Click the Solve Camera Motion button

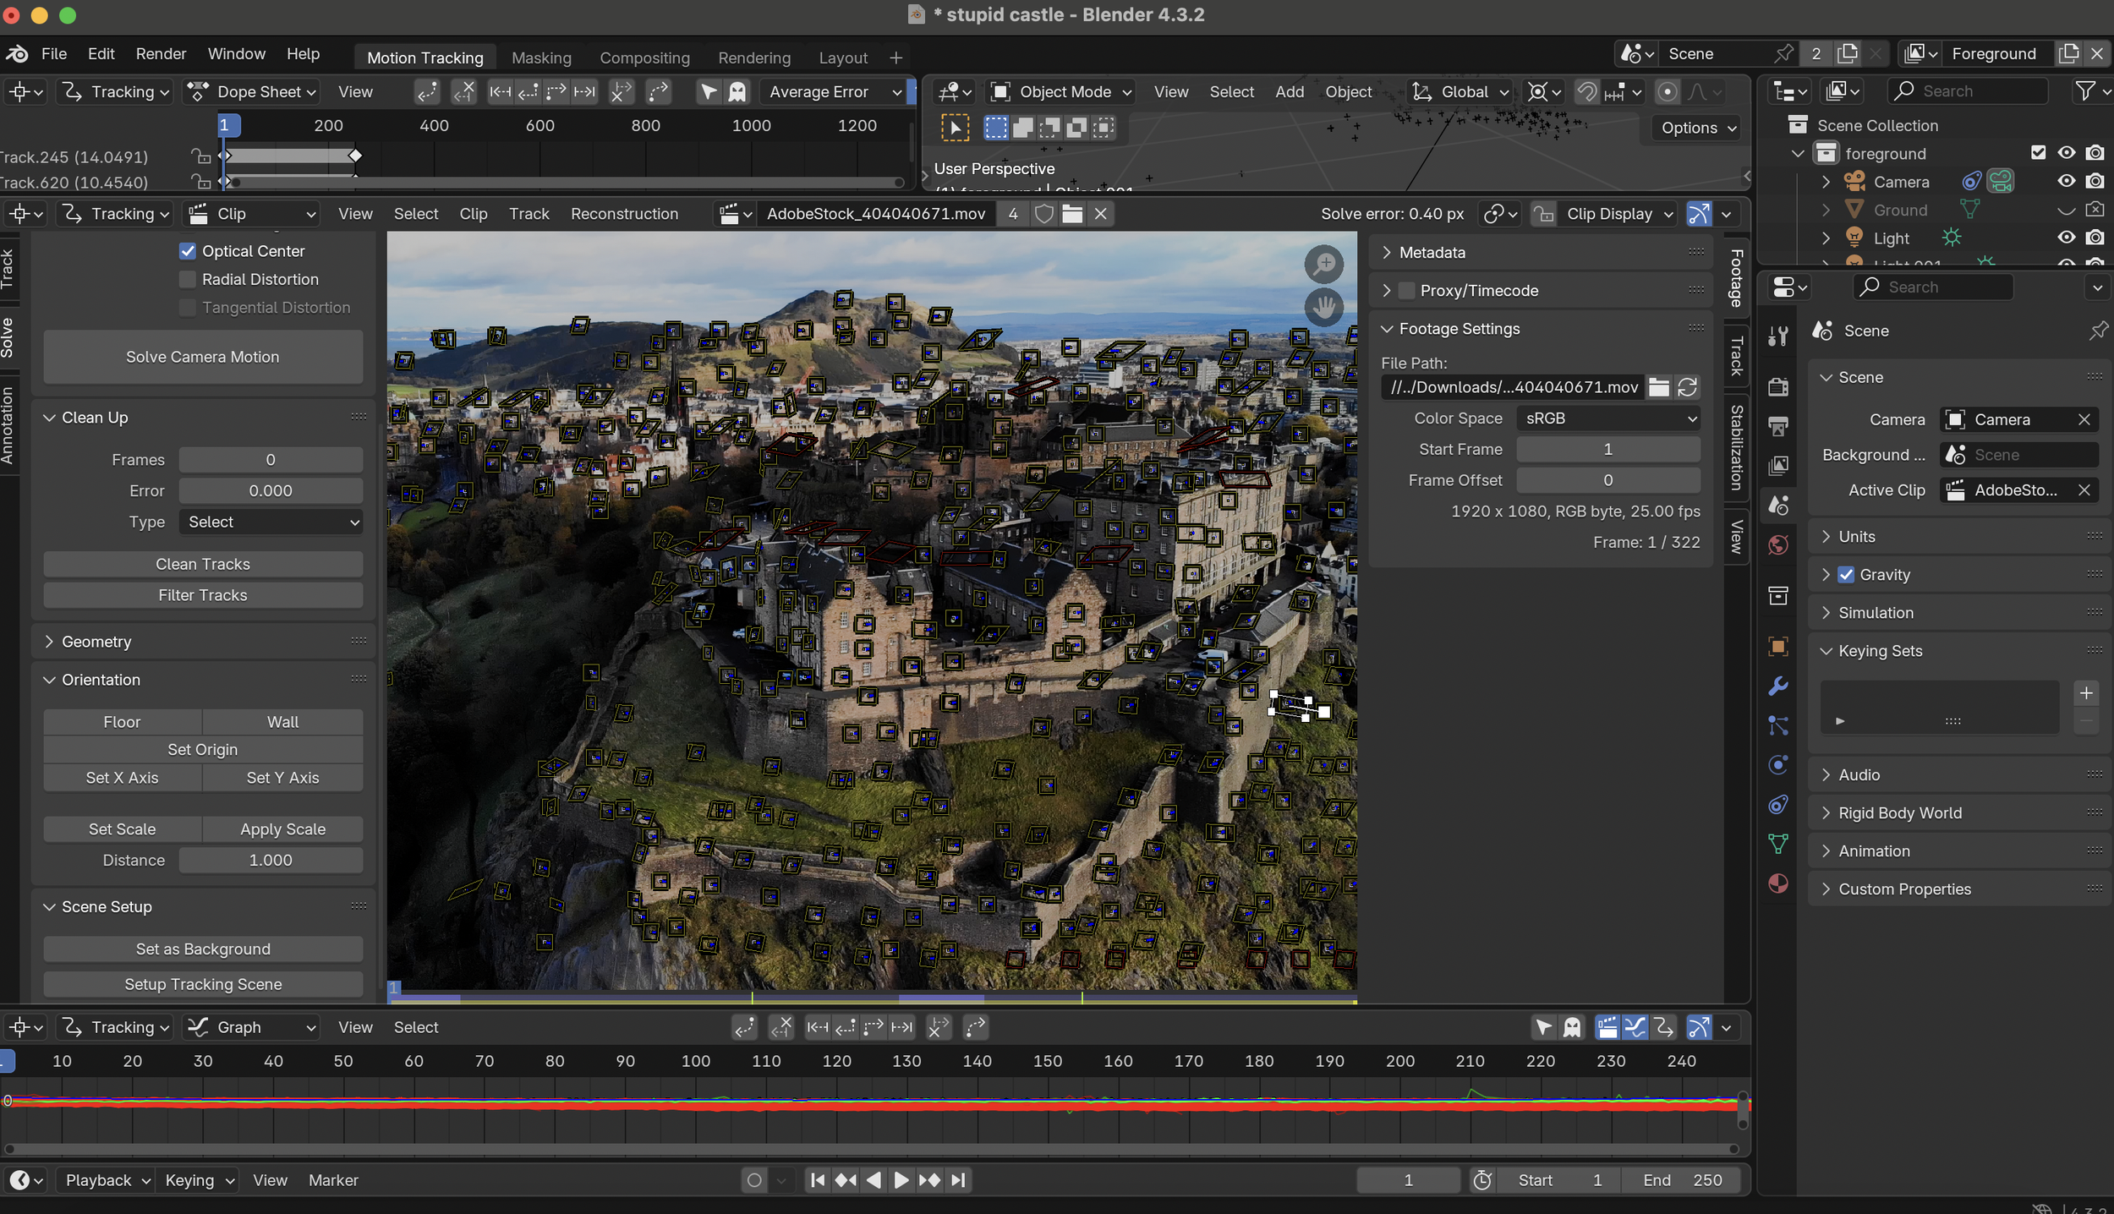tap(203, 357)
